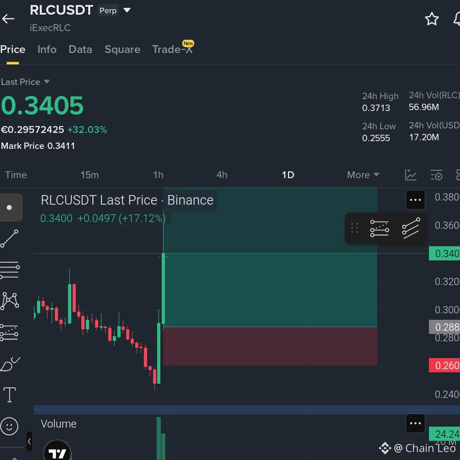Click the 0.288 entry price label
Screen dimensions: 460x460
coord(444,327)
